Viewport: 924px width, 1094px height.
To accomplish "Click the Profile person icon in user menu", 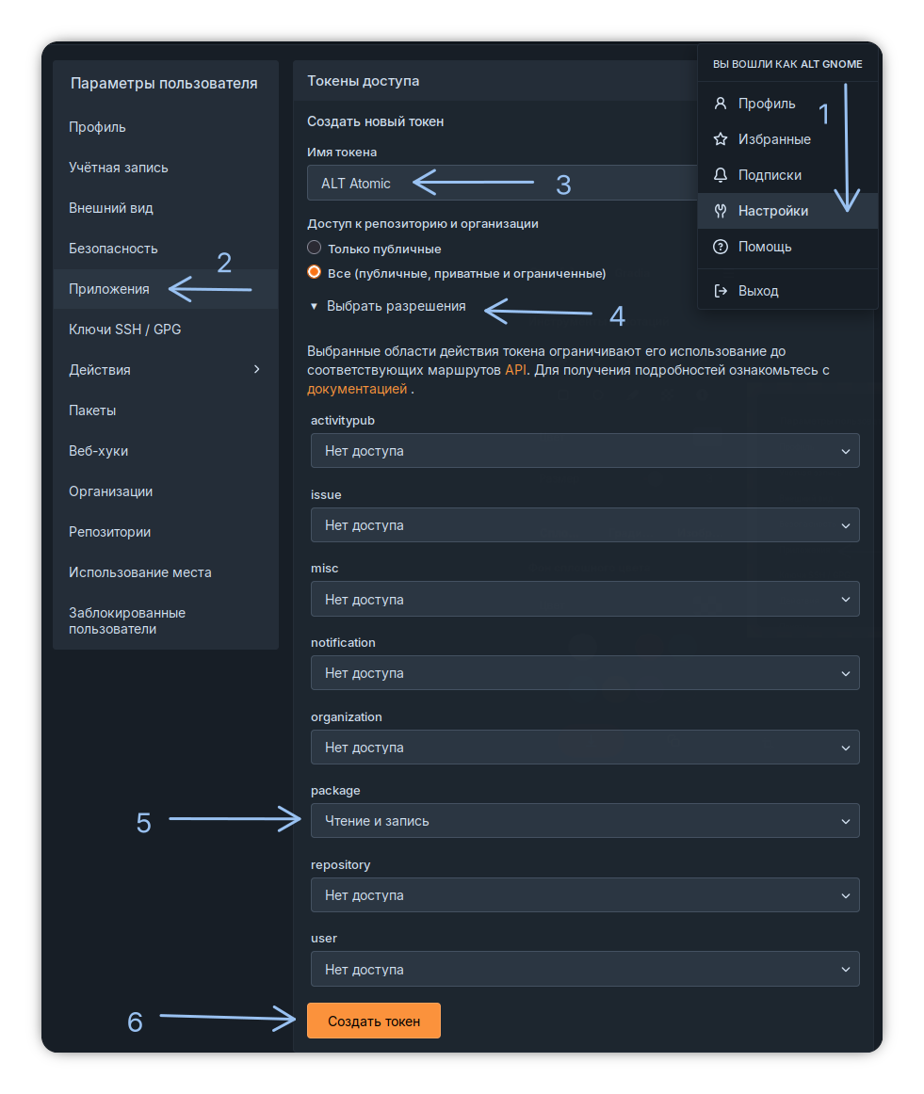I will 721,104.
